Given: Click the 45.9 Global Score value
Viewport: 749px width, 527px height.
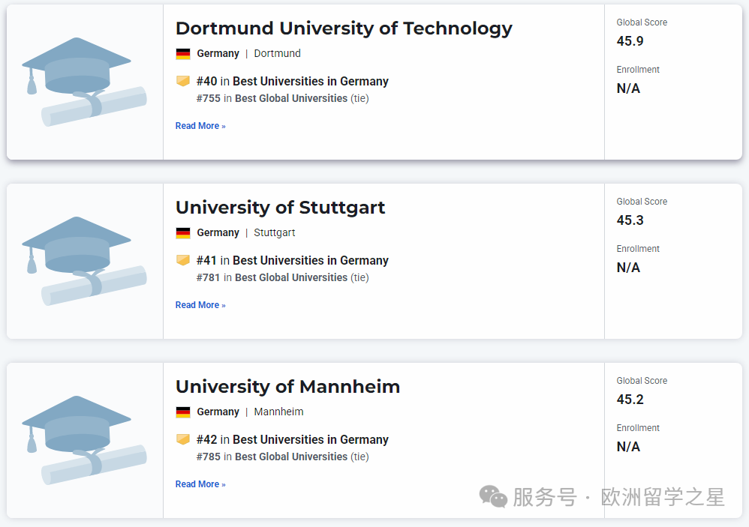Looking at the screenshot, I should coord(630,41).
